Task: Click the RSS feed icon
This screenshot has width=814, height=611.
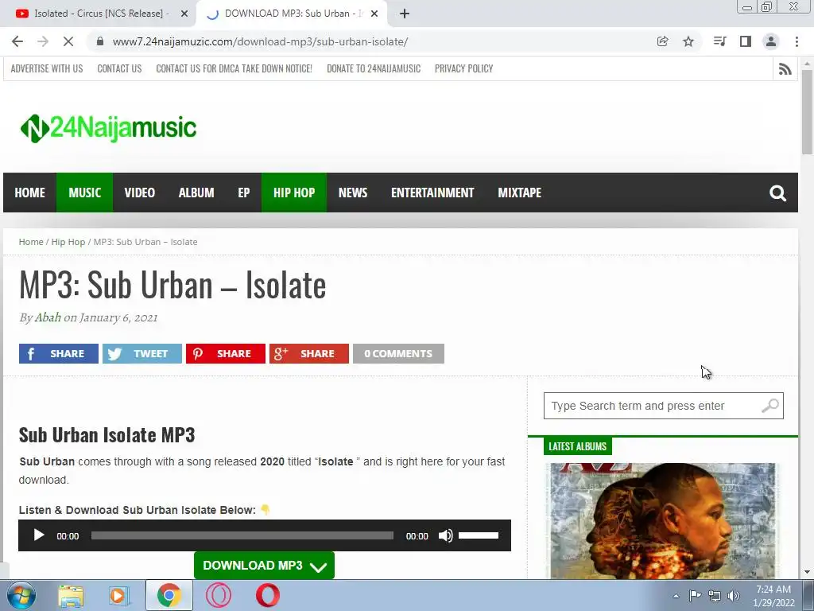Action: click(785, 68)
